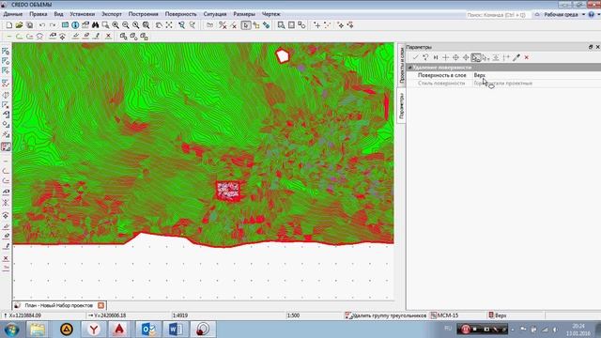Click the active surface edit icon in left toolbar
The image size is (601, 338).
click(x=6, y=146)
